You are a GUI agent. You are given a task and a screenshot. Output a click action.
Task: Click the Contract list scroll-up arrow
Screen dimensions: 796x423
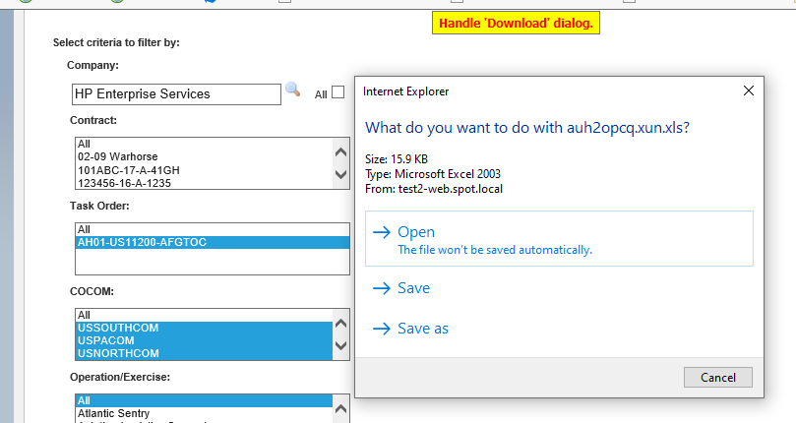point(341,152)
